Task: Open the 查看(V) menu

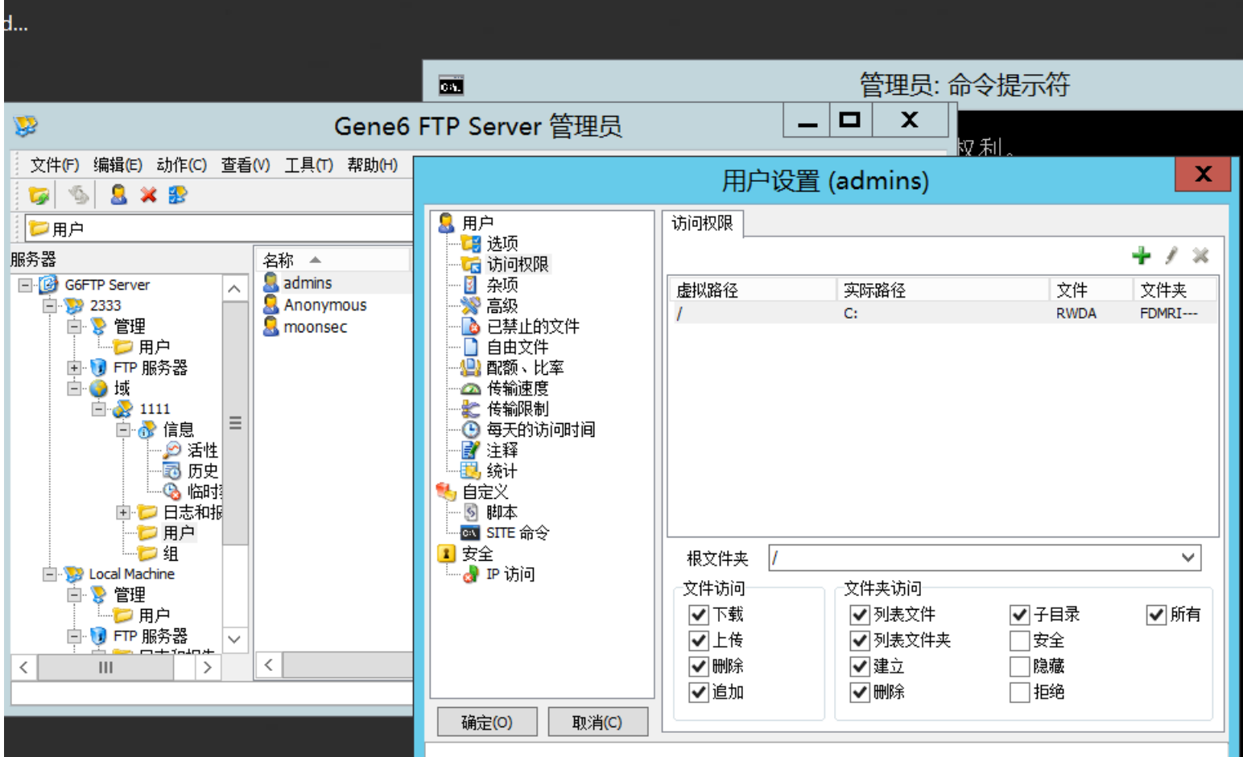Action: 245,165
